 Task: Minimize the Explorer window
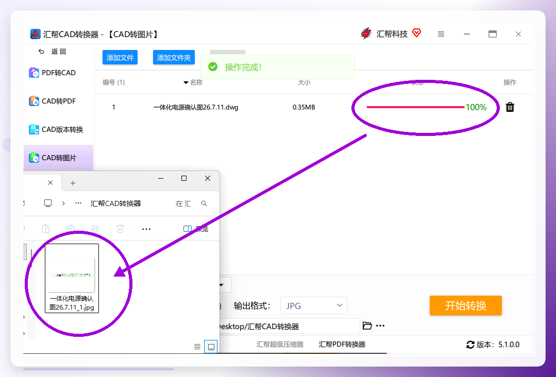[161, 178]
